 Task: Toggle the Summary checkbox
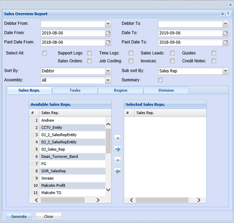[x=160, y=80]
